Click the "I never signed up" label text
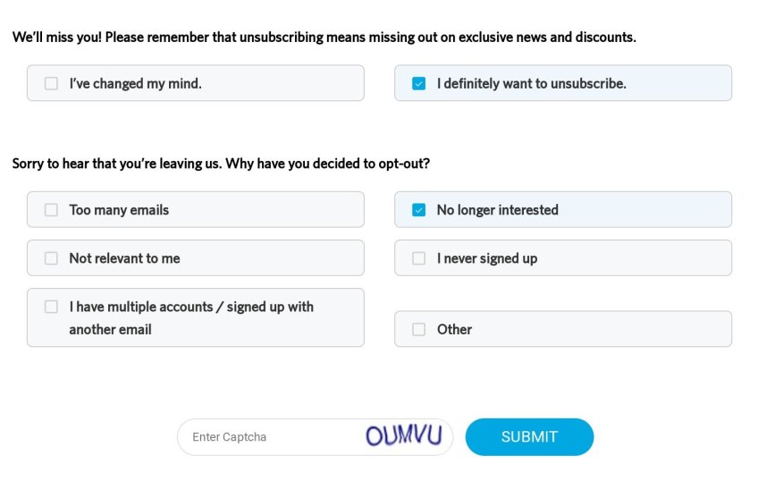This screenshot has height=481, width=758. [x=486, y=258]
